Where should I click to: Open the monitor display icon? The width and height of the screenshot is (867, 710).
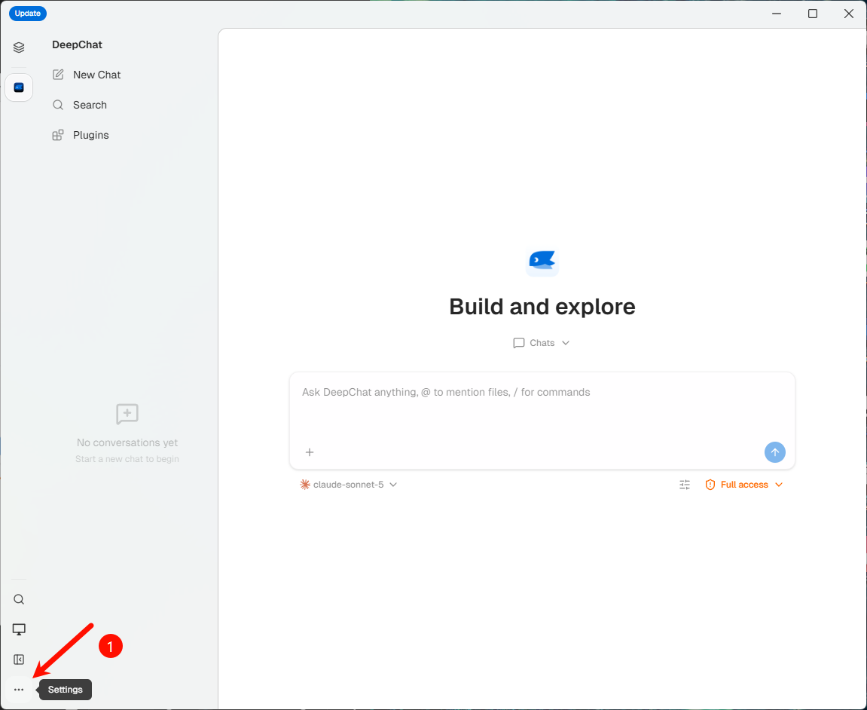[19, 629]
